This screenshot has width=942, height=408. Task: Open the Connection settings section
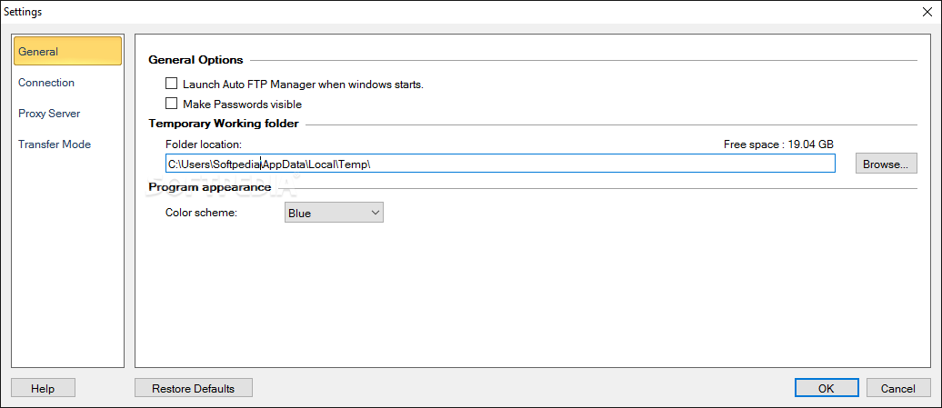(46, 82)
